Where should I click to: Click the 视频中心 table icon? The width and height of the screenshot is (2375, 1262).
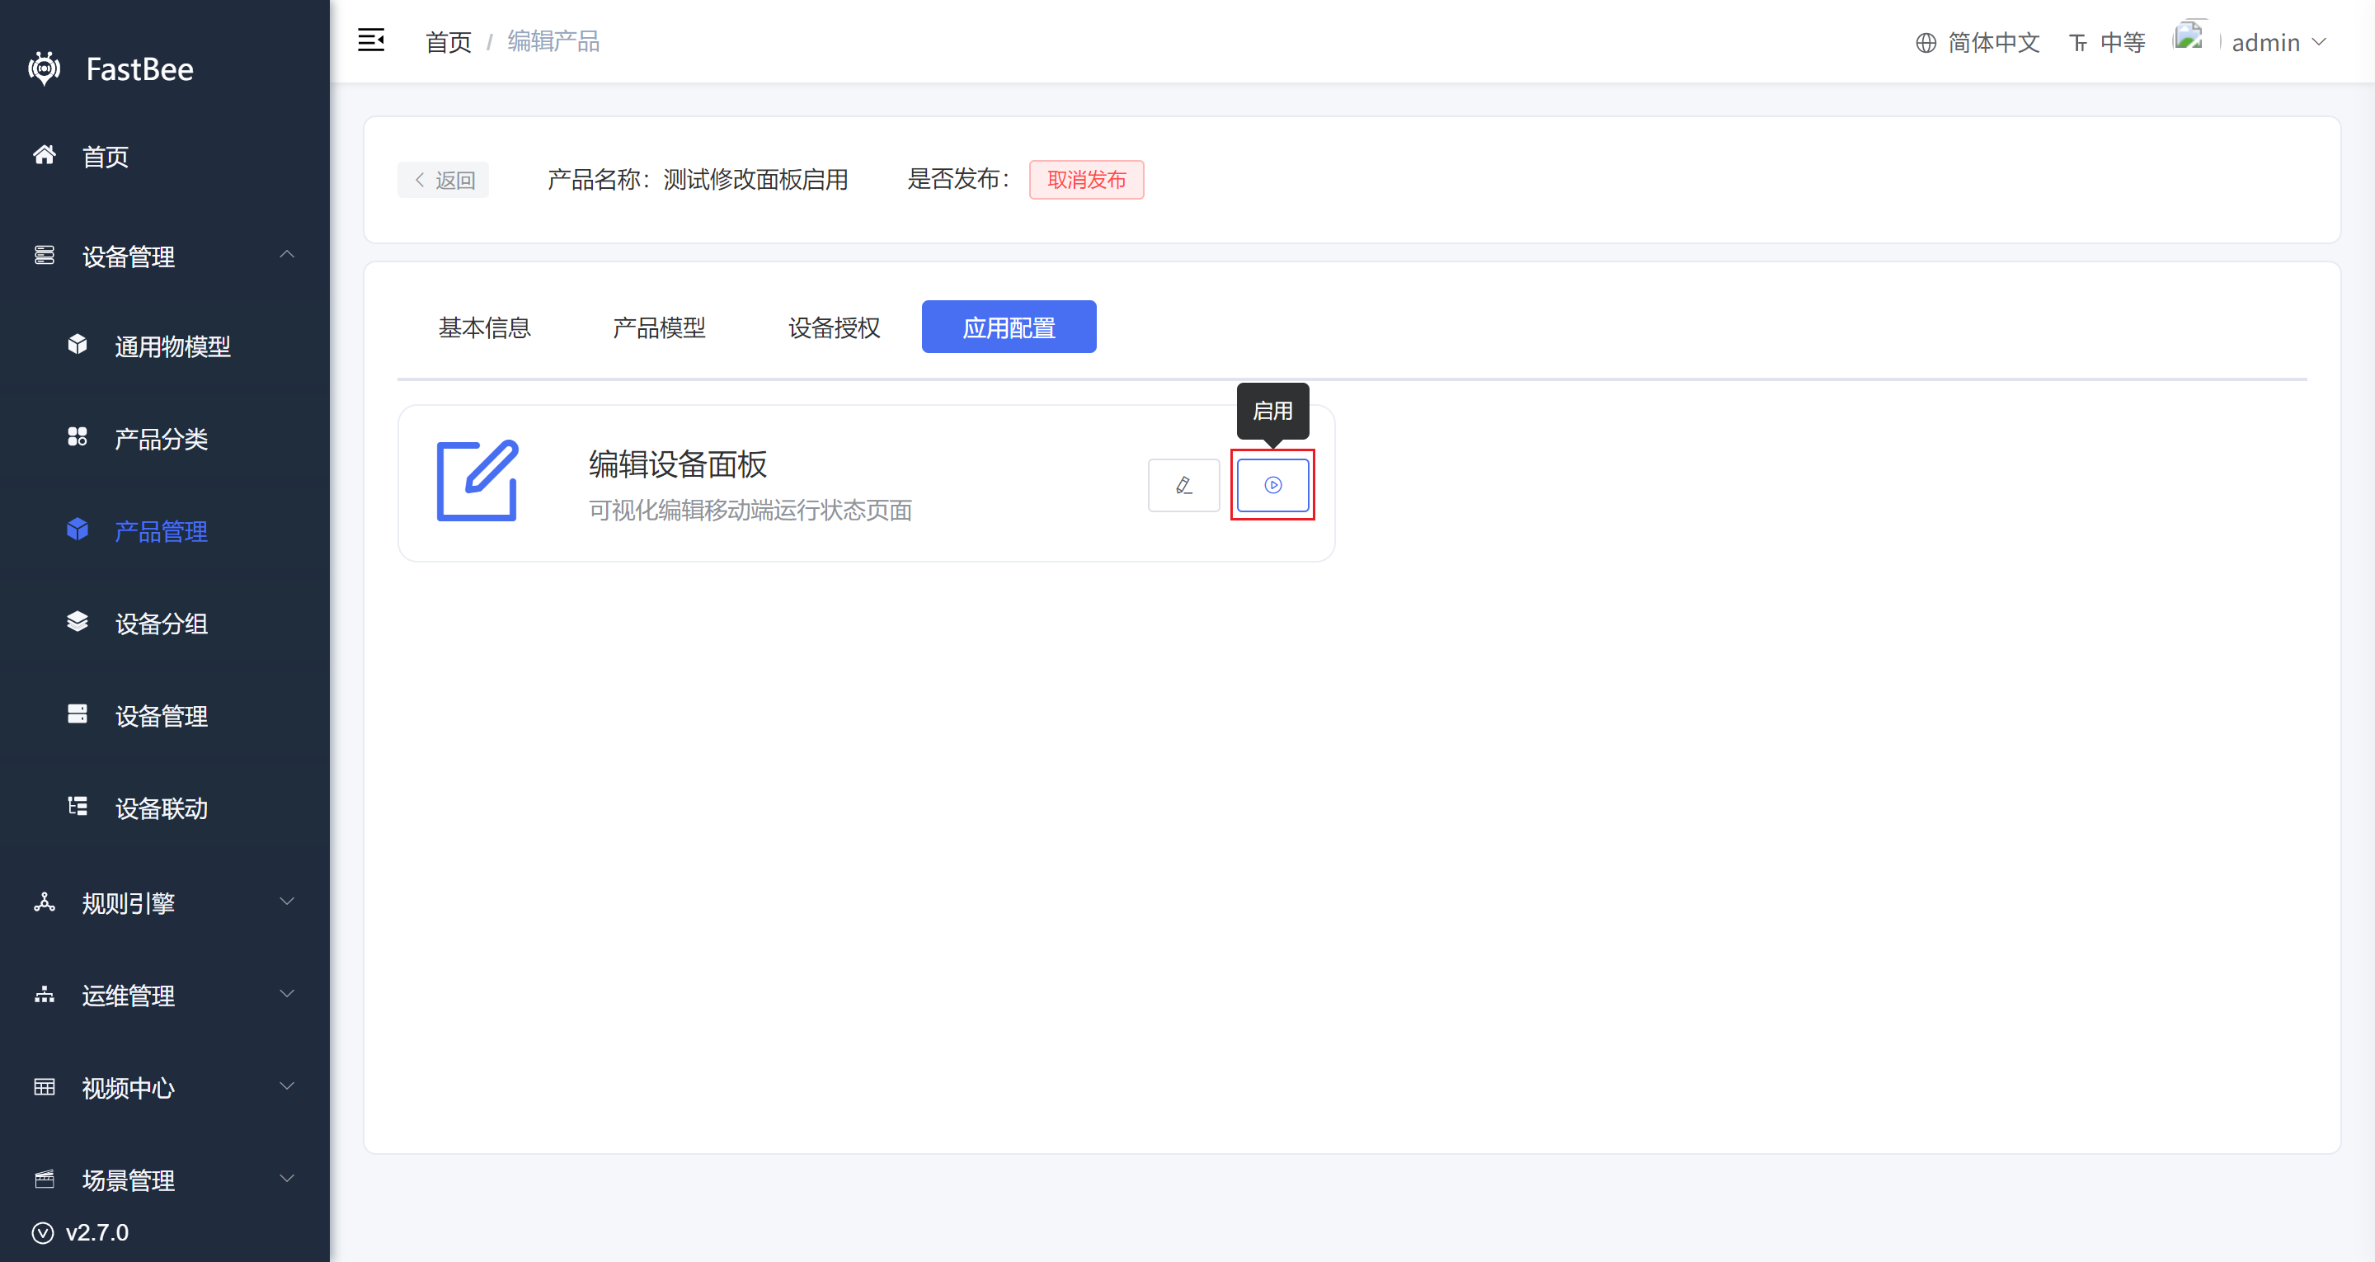(45, 1087)
